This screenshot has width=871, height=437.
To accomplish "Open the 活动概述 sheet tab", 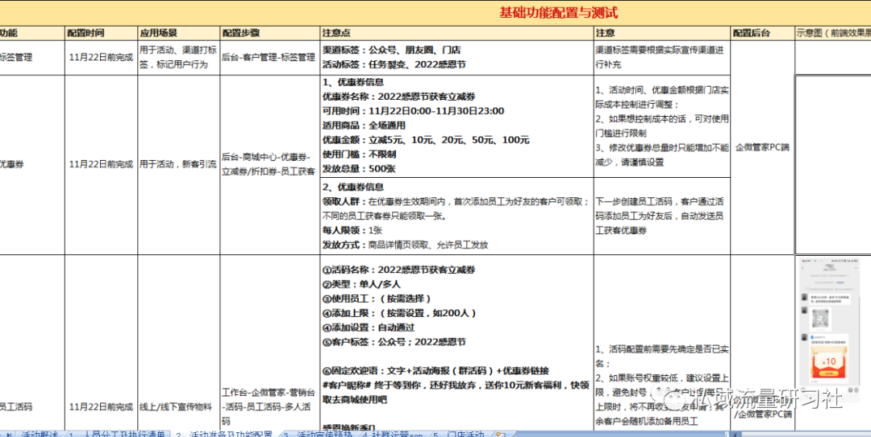I will click(39, 434).
